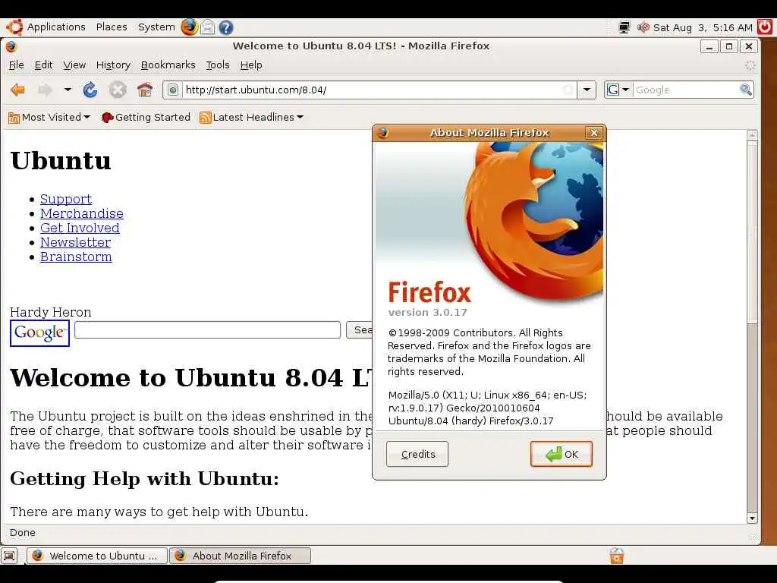Open the Places menu in top panel
This screenshot has width=777, height=583.
(x=112, y=27)
